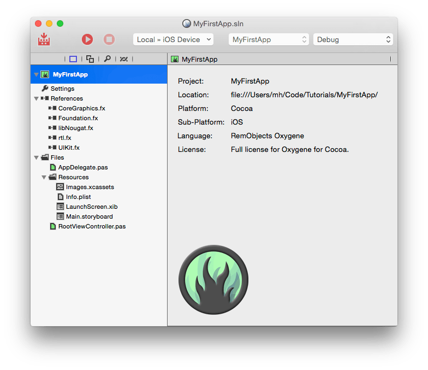The height and width of the screenshot is (370, 428).
Task: Open the Debug configuration dropdown
Action: [x=353, y=39]
